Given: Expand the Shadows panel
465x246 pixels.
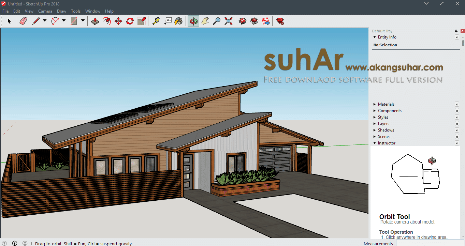Looking at the screenshot, I should pyautogui.click(x=375, y=130).
